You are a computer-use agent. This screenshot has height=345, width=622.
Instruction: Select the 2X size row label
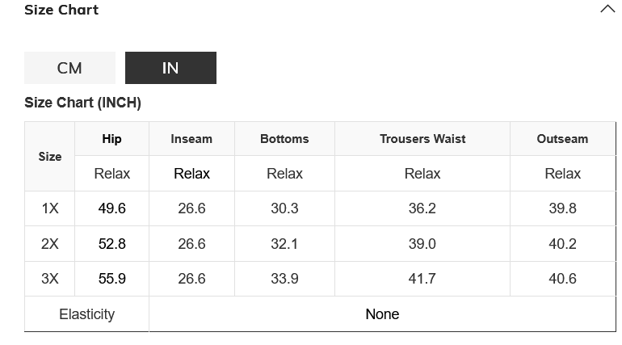(x=50, y=244)
